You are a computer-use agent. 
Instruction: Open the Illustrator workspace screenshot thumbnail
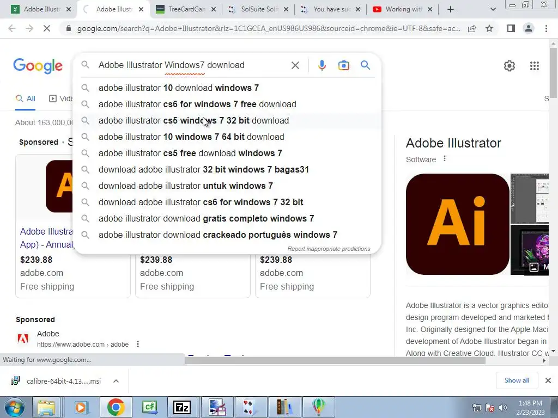(530, 198)
